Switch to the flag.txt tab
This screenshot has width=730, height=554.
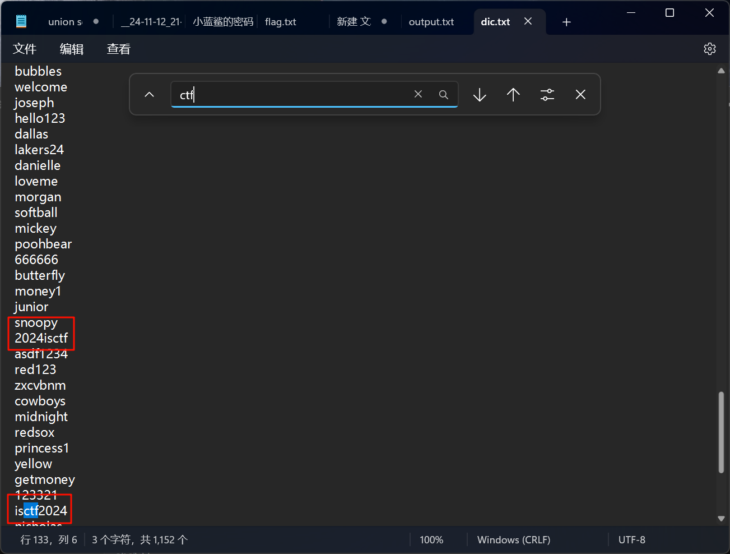point(281,22)
